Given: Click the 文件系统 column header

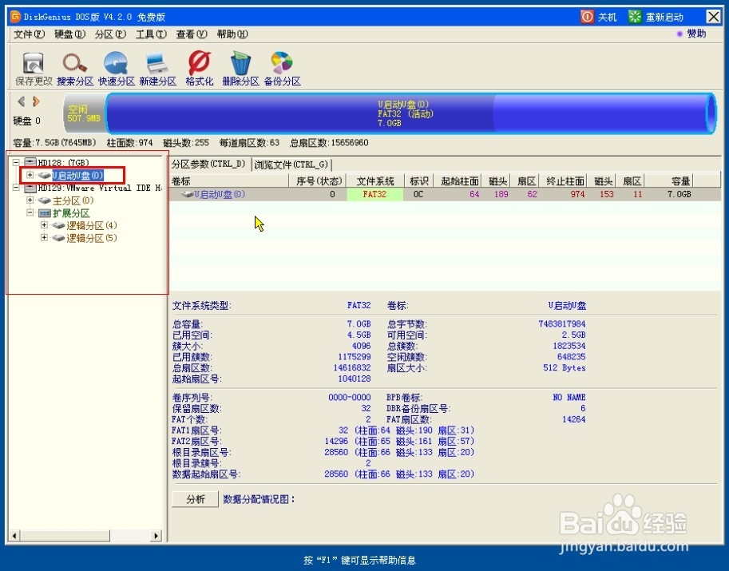Looking at the screenshot, I should click(375, 180).
